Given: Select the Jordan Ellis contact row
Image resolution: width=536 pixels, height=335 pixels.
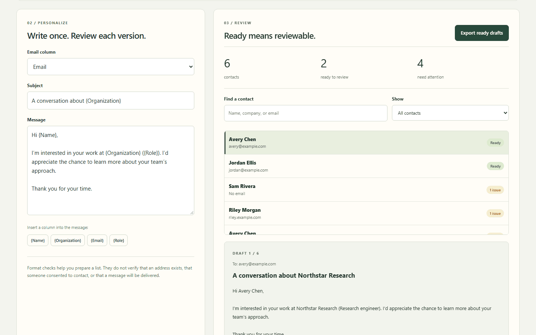Looking at the screenshot, I should point(366,166).
